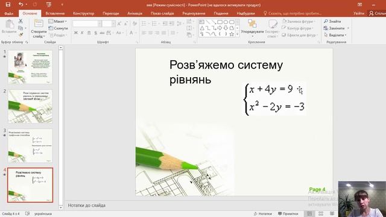Image resolution: width=386 pixels, height=217 pixels.
Task: Open the Упорядкувати arrange menu
Action: point(252,29)
